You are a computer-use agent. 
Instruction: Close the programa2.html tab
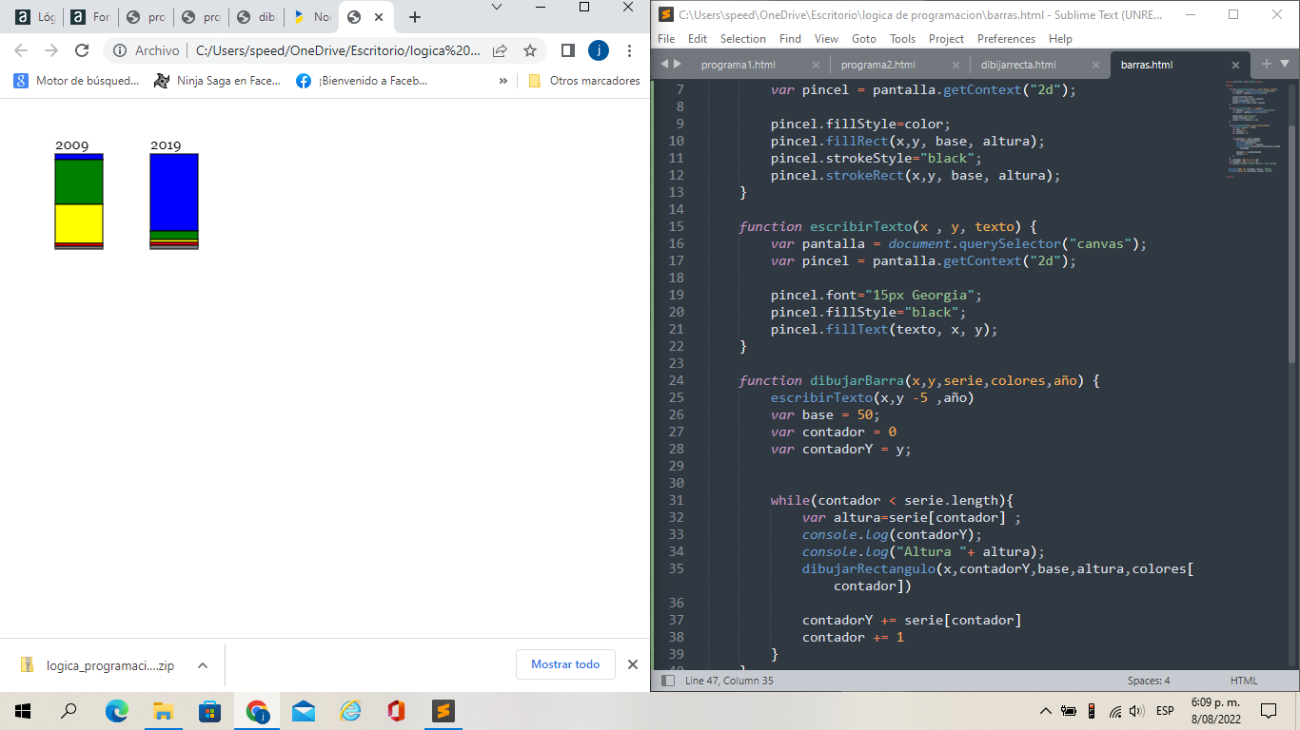coord(956,65)
